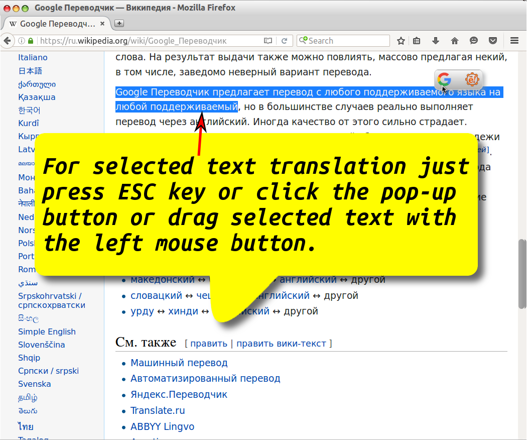This screenshot has height=440, width=527.
Task: Open the урду link in the list
Action: (x=142, y=311)
